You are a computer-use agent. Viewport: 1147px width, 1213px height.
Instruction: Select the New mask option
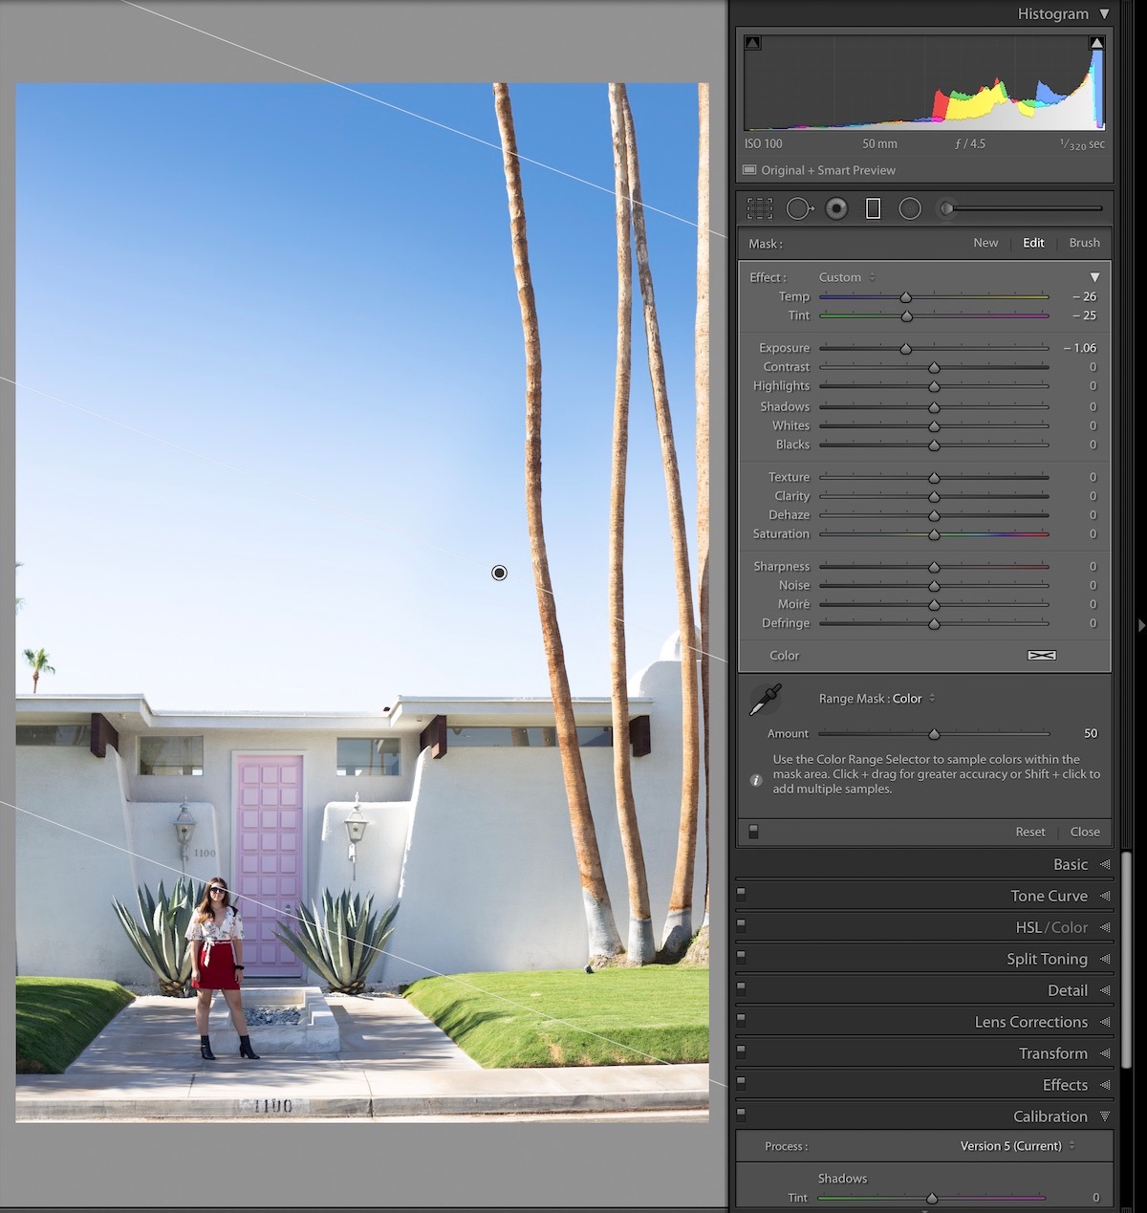coord(985,243)
